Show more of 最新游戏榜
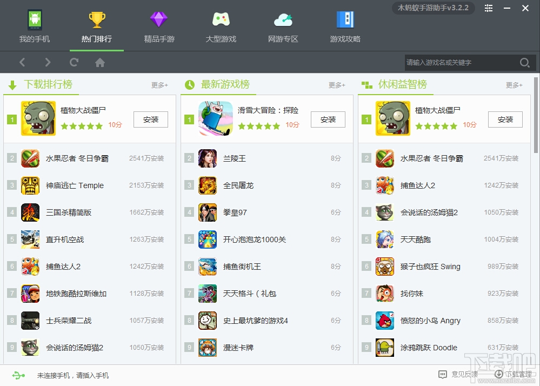 pyautogui.click(x=337, y=85)
